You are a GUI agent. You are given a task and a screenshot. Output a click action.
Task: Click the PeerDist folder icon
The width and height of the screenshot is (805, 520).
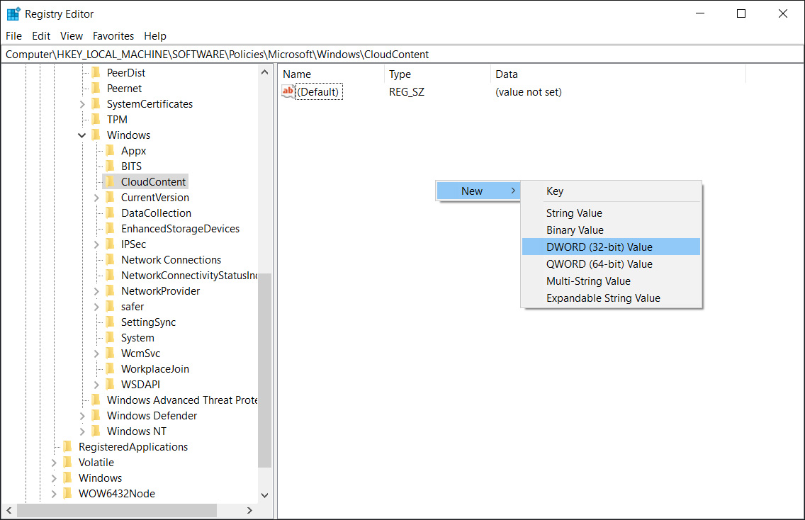96,72
